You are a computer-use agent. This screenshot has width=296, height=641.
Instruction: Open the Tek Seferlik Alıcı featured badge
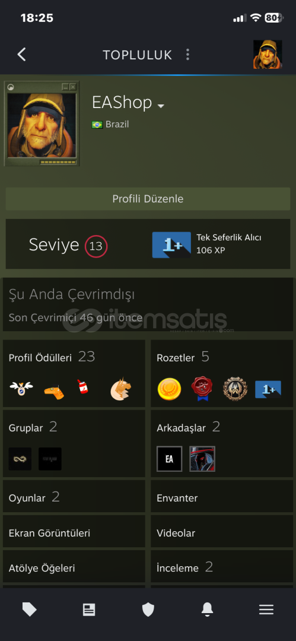click(206, 245)
